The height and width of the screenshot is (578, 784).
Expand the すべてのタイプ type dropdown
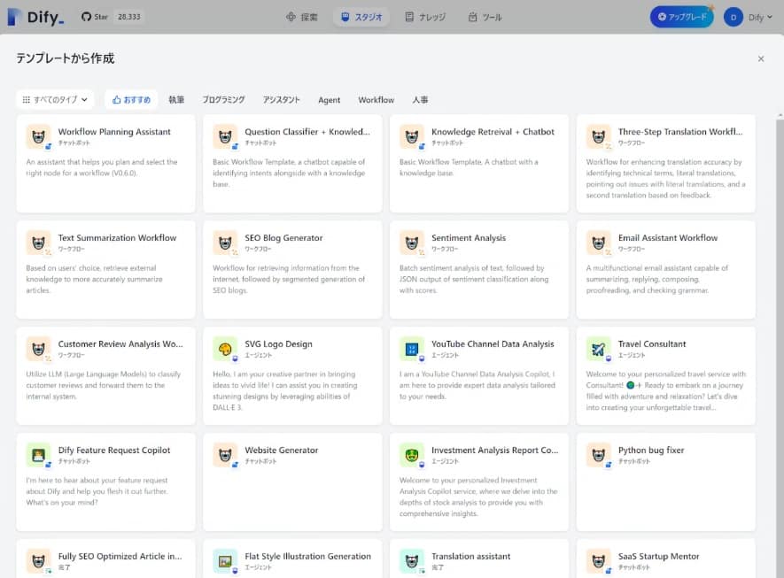(55, 100)
